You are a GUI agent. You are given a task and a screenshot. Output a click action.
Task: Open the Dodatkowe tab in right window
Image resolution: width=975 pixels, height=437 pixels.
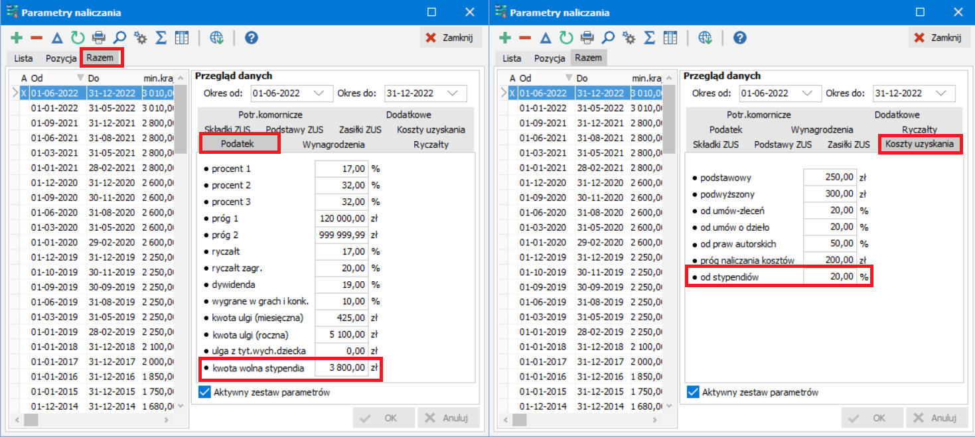click(x=897, y=115)
